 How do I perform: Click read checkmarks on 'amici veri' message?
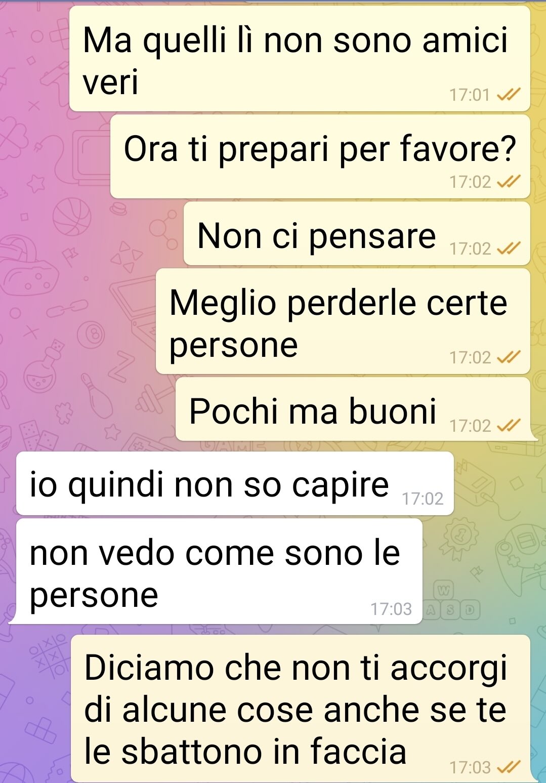point(509,95)
